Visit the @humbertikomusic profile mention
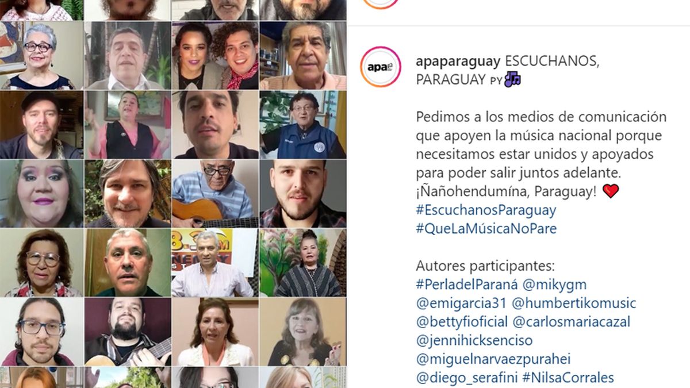The height and width of the screenshot is (388, 690). point(574,302)
